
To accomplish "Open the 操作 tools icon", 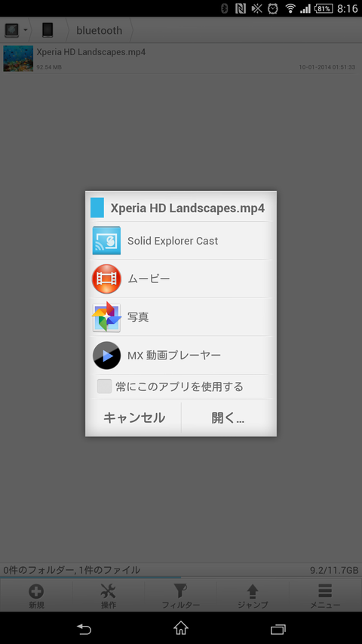I will tap(109, 591).
